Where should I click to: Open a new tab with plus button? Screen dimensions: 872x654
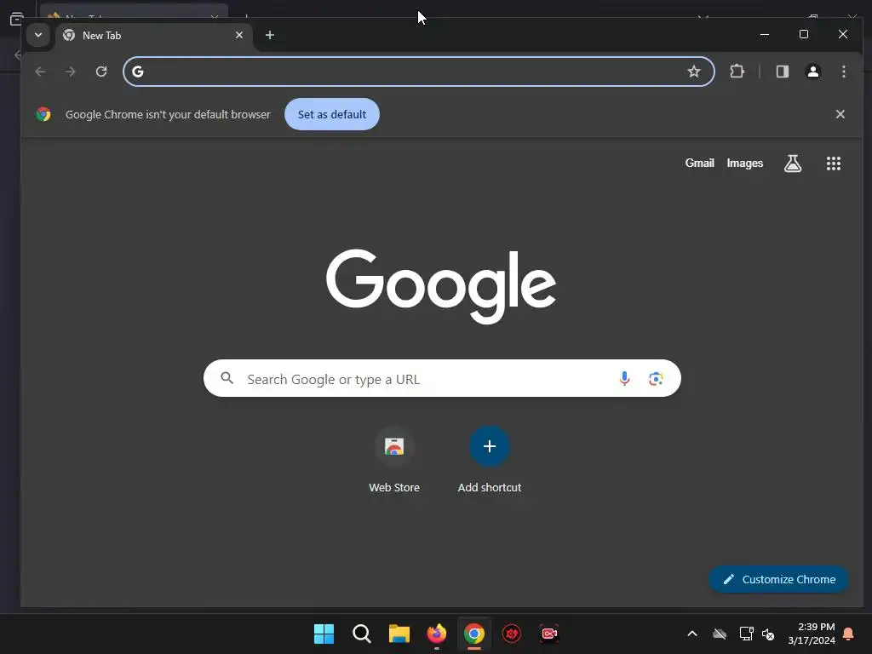[270, 35]
